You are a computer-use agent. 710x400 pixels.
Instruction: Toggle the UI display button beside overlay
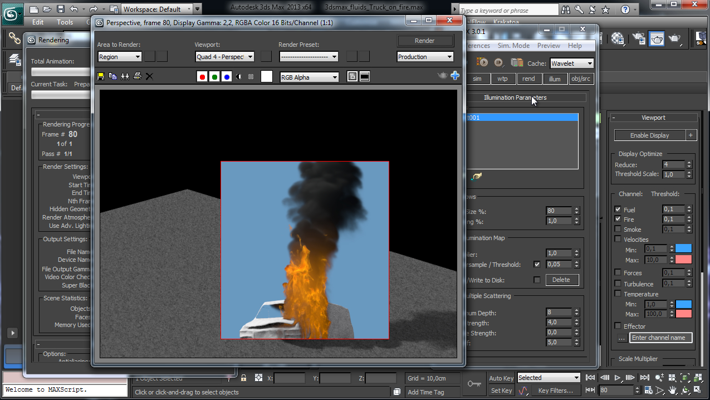pos(365,77)
